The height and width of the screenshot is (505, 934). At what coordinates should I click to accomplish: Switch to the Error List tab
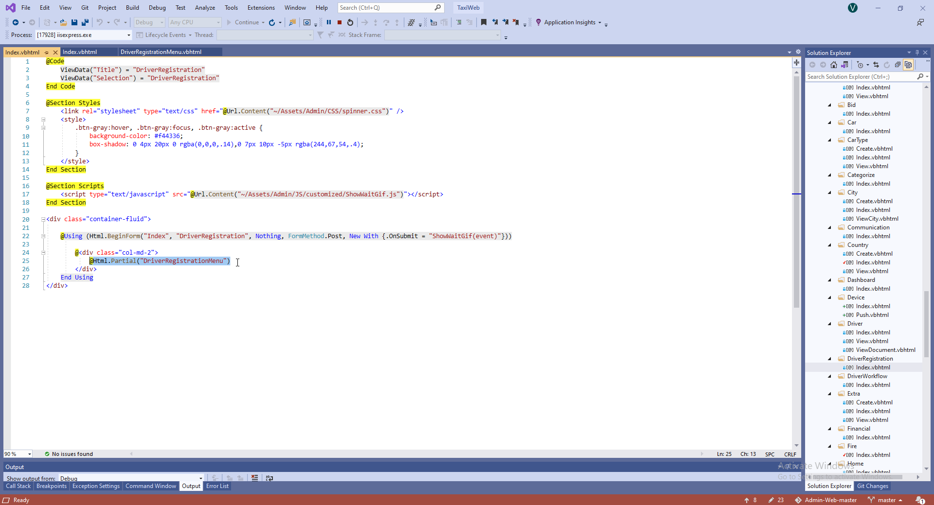tap(217, 486)
